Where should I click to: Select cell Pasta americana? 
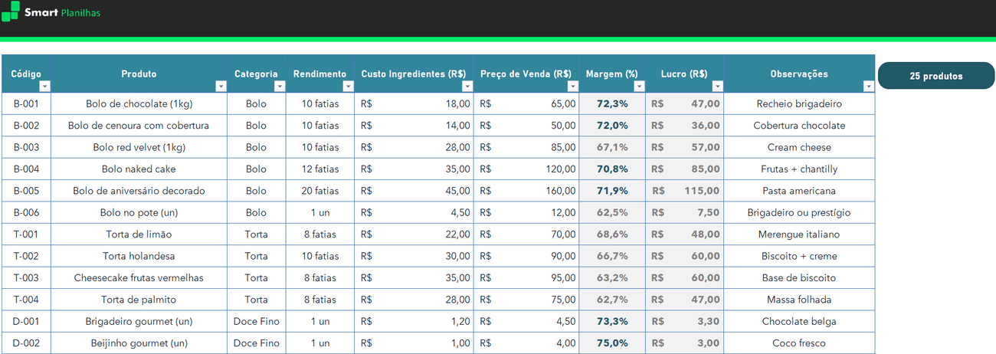point(799,191)
